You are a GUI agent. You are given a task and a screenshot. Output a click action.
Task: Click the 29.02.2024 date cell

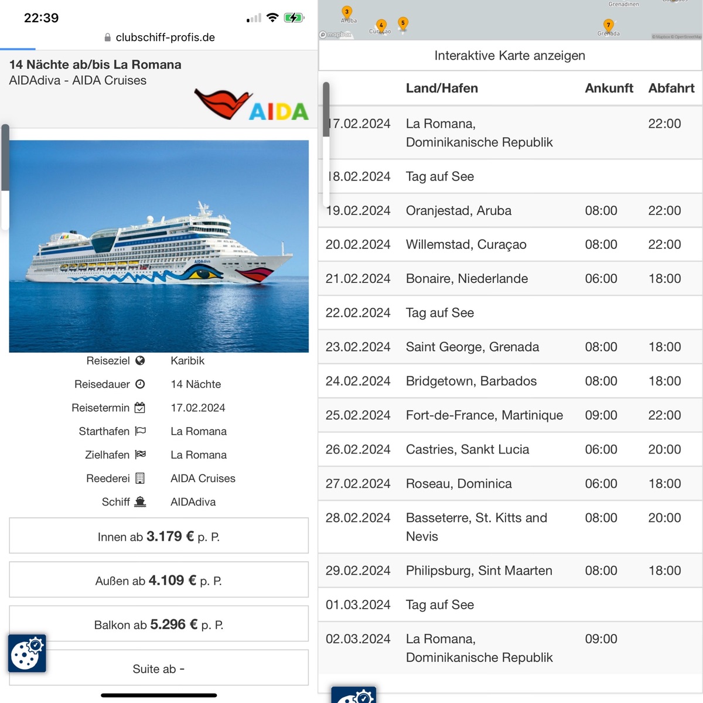(358, 571)
